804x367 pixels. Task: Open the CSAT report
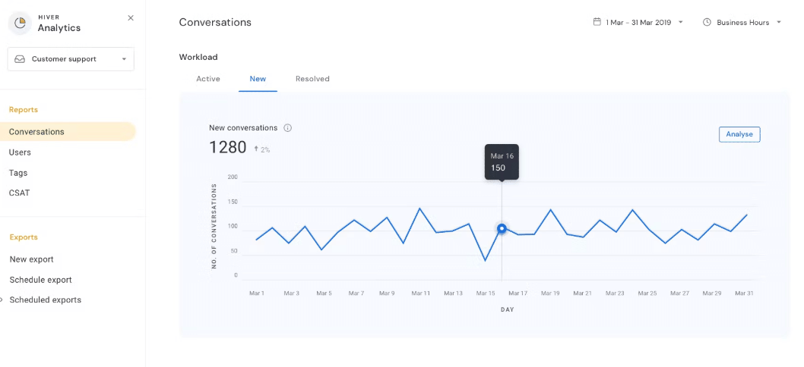coord(20,193)
